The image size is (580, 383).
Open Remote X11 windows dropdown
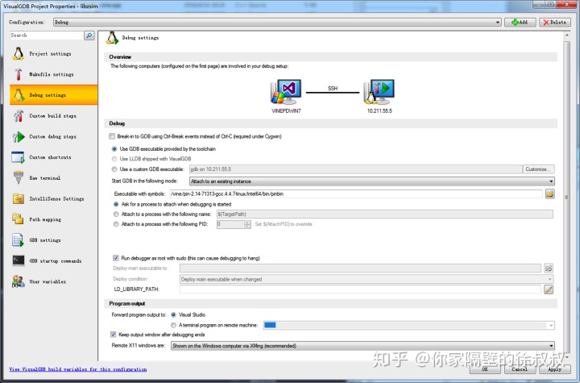click(362, 346)
